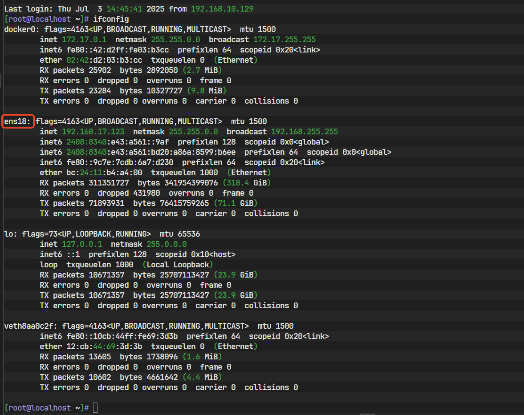Click the mtu value 65536
Image resolution: width=524 pixels, height=415 pixels.
189,234
